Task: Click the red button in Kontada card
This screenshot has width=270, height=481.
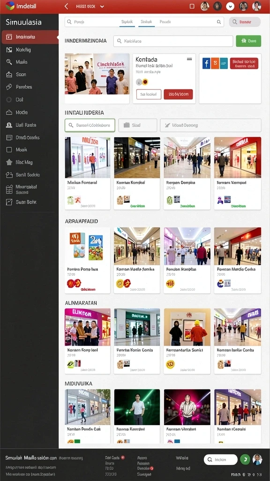Action: point(178,94)
